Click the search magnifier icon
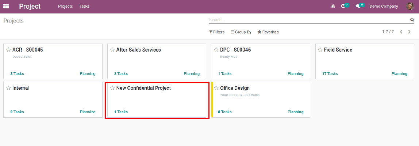The image size is (419, 146). coord(412,20)
